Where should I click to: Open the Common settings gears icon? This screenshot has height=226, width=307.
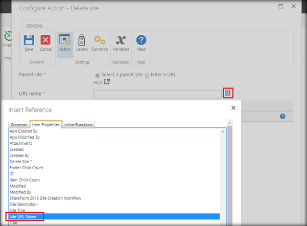(100, 40)
